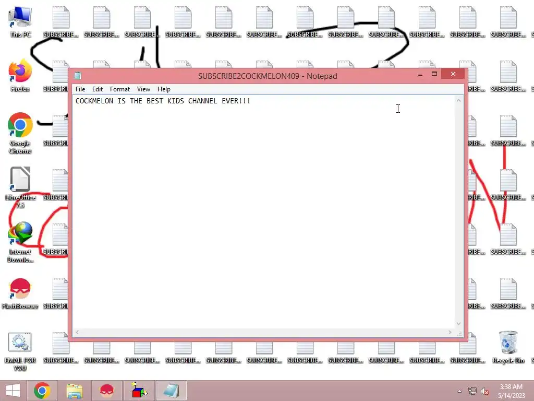Open the View menu in Notepad
534x401 pixels.
(x=143, y=89)
